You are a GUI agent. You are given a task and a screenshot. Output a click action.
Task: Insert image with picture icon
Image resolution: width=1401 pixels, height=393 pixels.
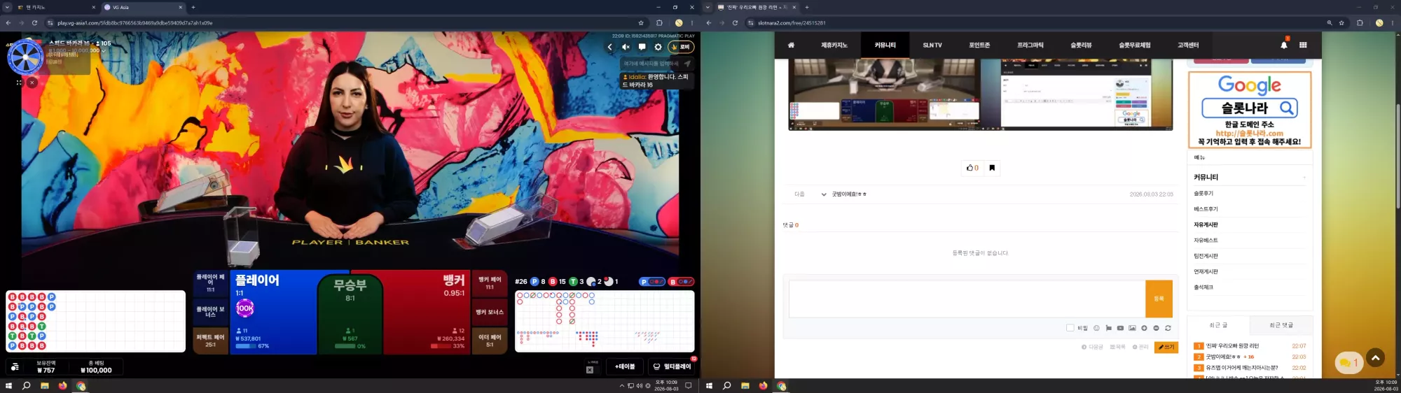(1132, 327)
